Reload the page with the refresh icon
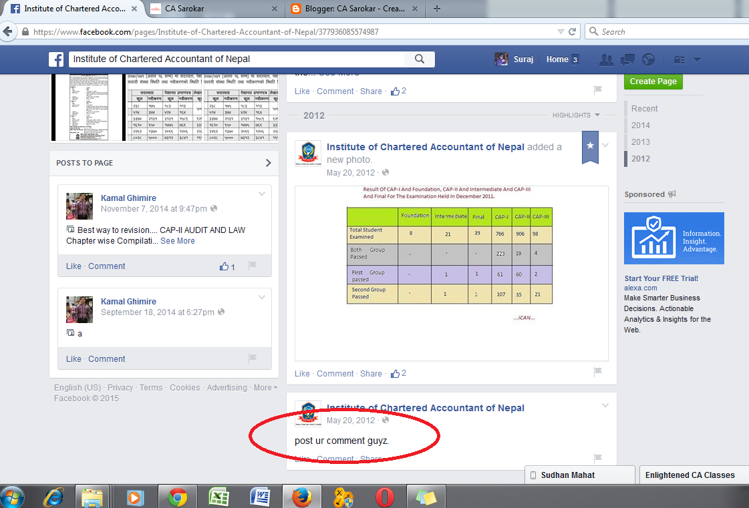The height and width of the screenshot is (508, 749). [572, 32]
